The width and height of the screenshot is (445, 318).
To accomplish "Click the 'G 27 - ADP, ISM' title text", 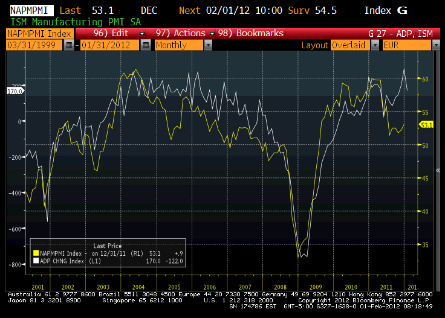I will pyautogui.click(x=400, y=34).
